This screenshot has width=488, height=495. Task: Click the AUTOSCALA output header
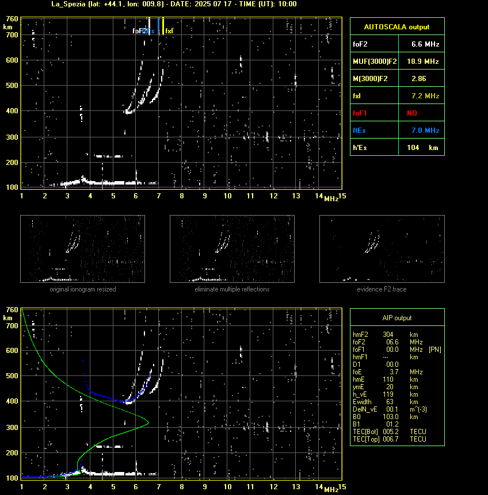pyautogui.click(x=396, y=27)
